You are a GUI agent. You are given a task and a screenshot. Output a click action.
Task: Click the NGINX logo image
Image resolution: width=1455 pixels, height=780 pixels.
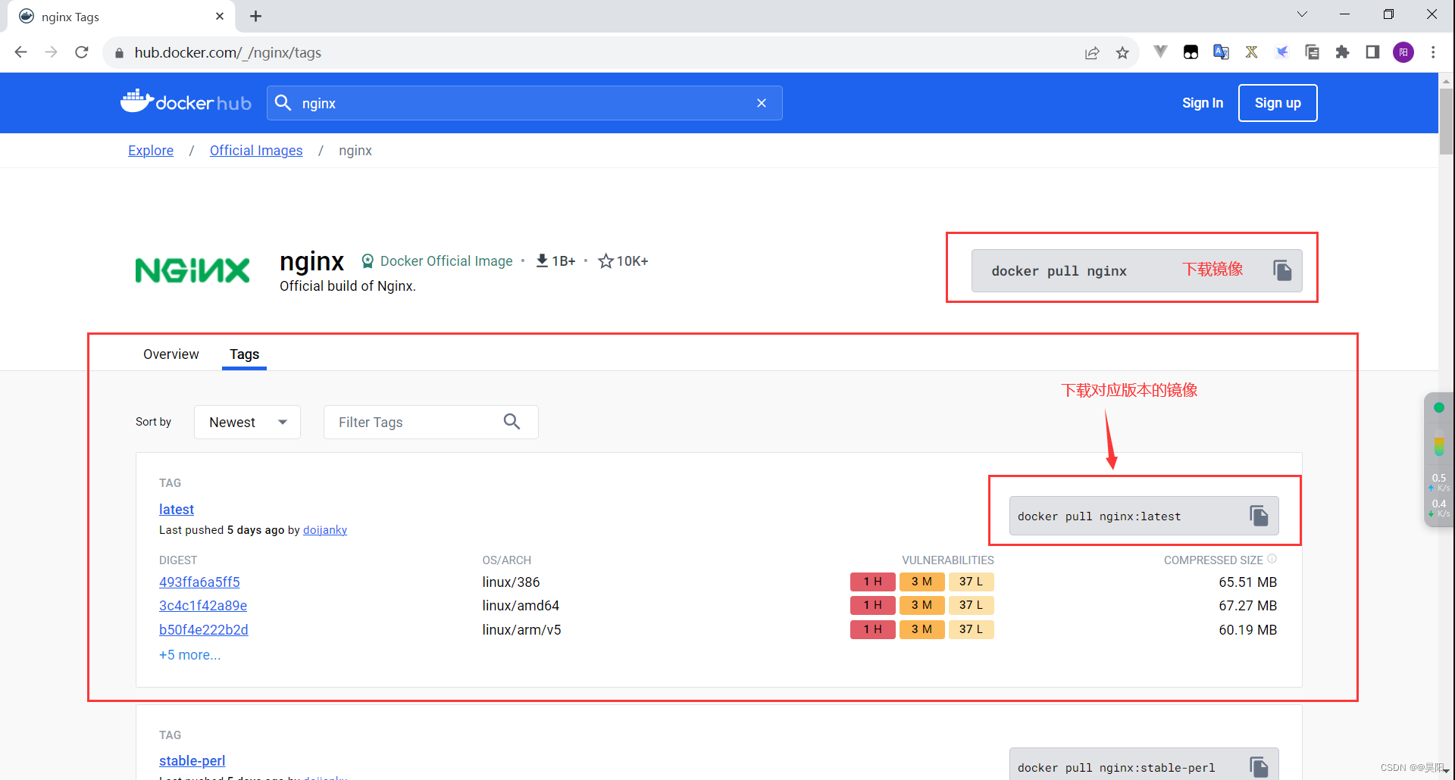coord(192,270)
